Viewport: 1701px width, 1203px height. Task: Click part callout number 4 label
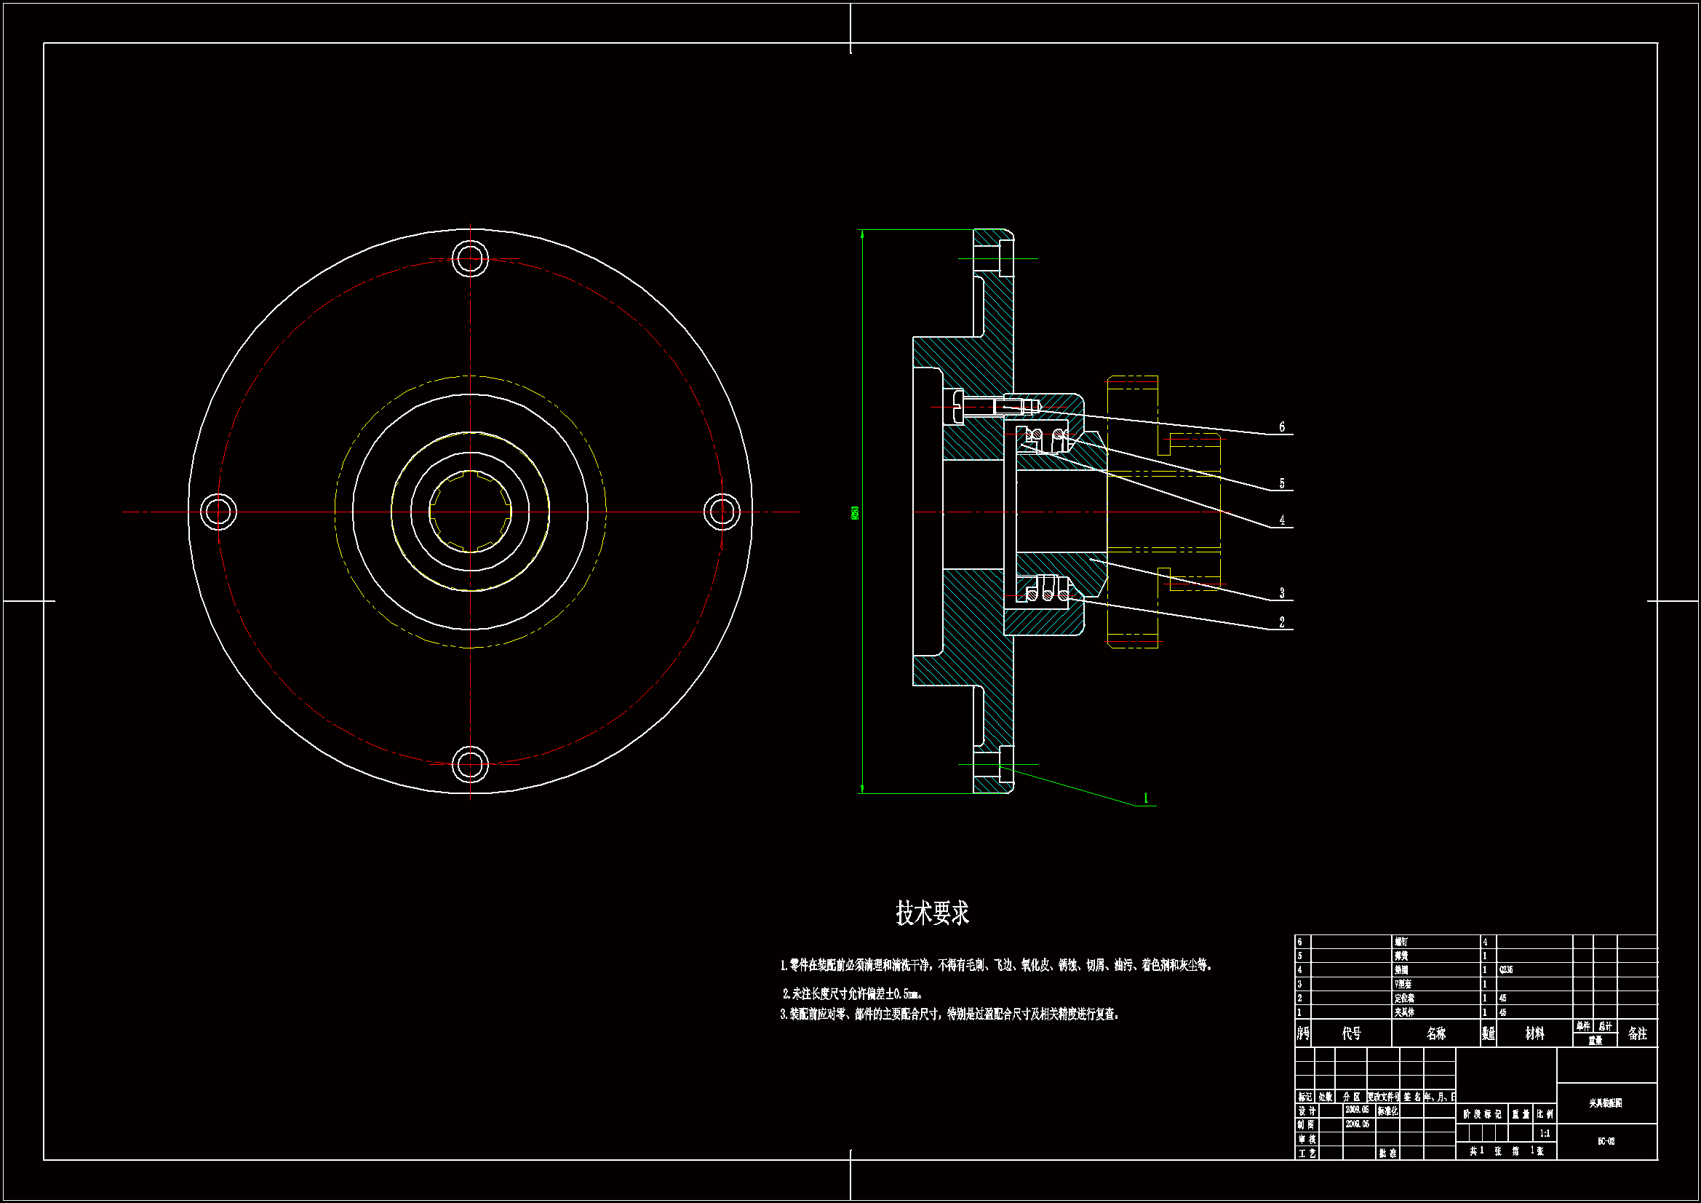[x=1282, y=520]
